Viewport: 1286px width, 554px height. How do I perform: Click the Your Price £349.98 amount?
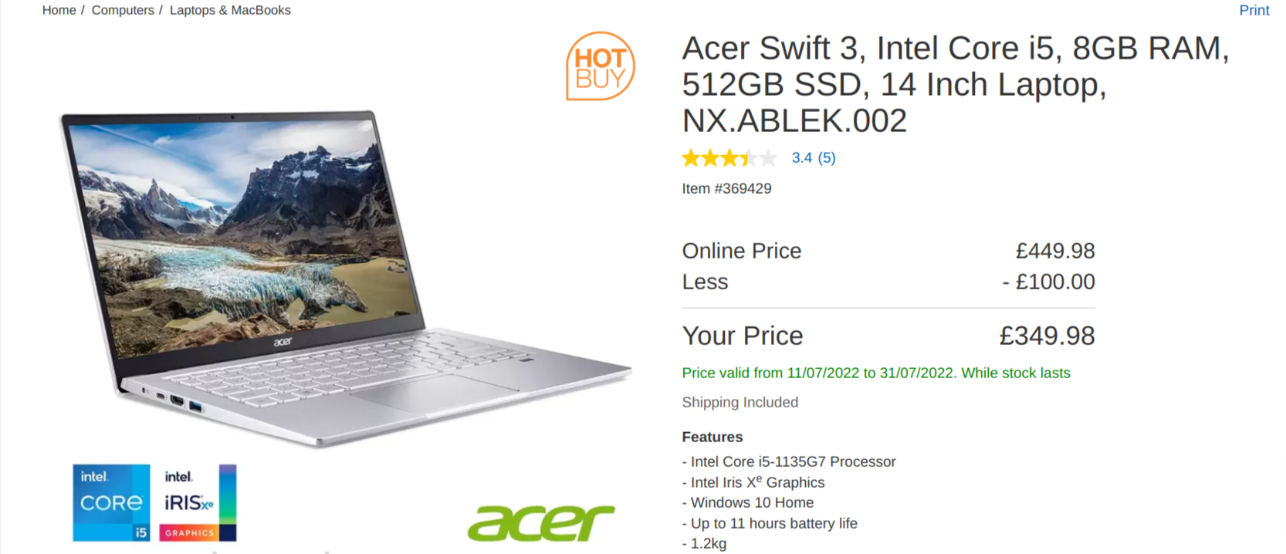(1047, 336)
